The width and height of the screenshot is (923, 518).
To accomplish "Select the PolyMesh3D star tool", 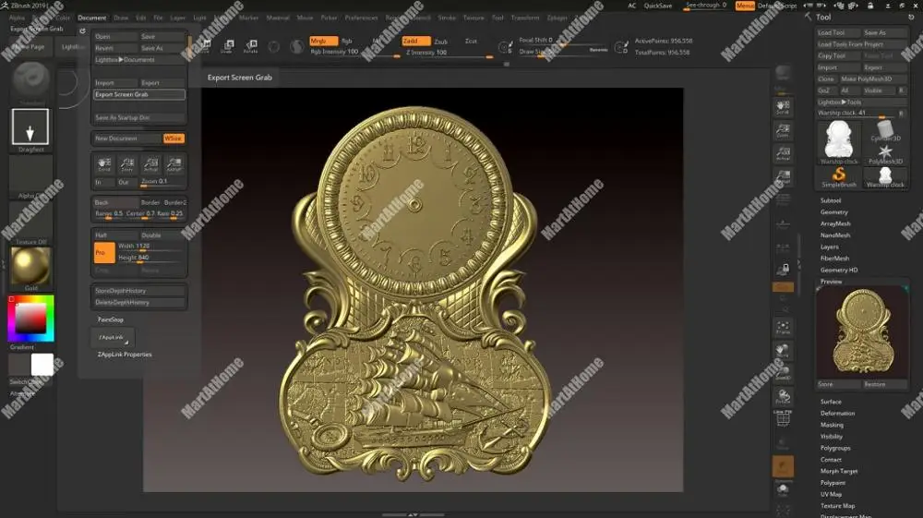I will tap(885, 154).
